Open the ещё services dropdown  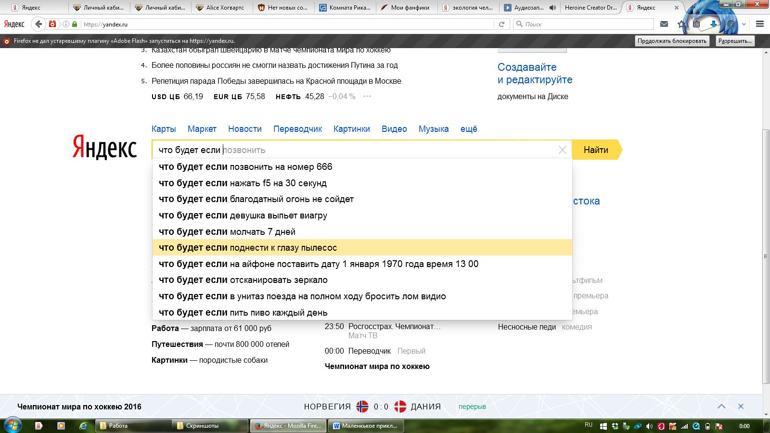[469, 129]
